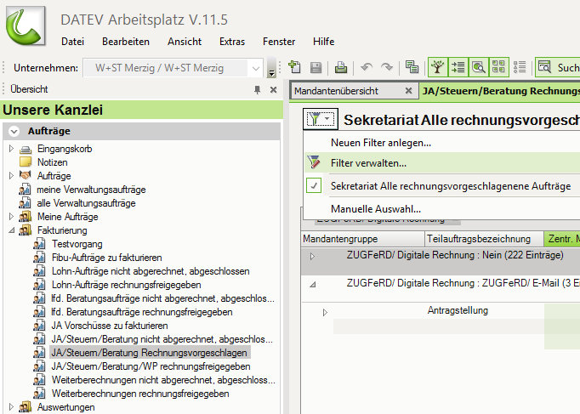Click the save floppy disk icon

pos(316,67)
